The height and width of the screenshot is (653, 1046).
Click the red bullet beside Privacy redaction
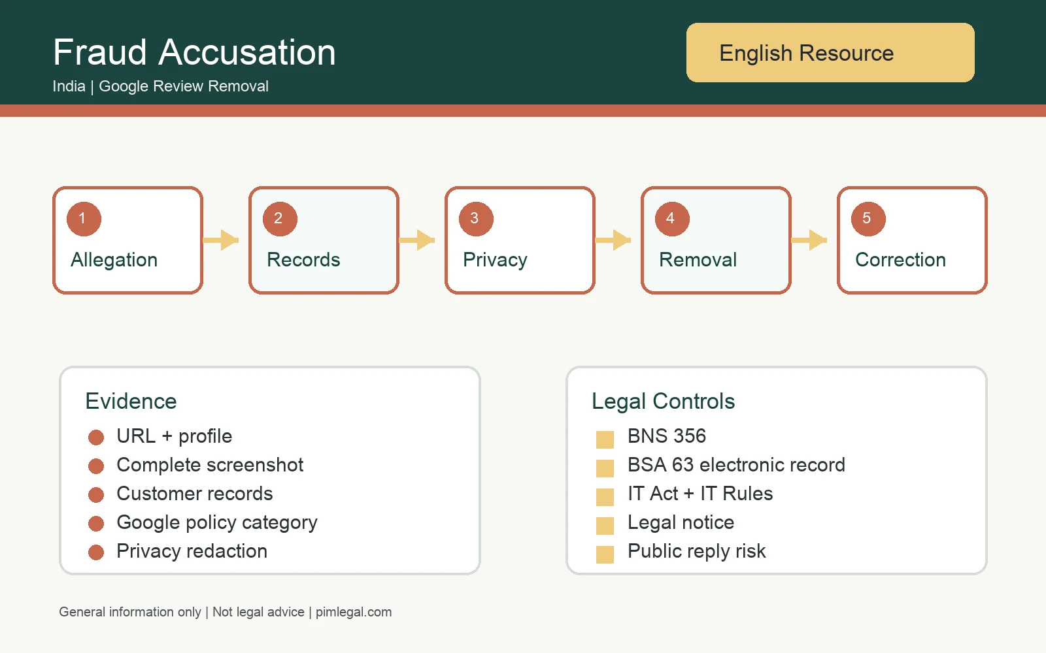(x=96, y=552)
